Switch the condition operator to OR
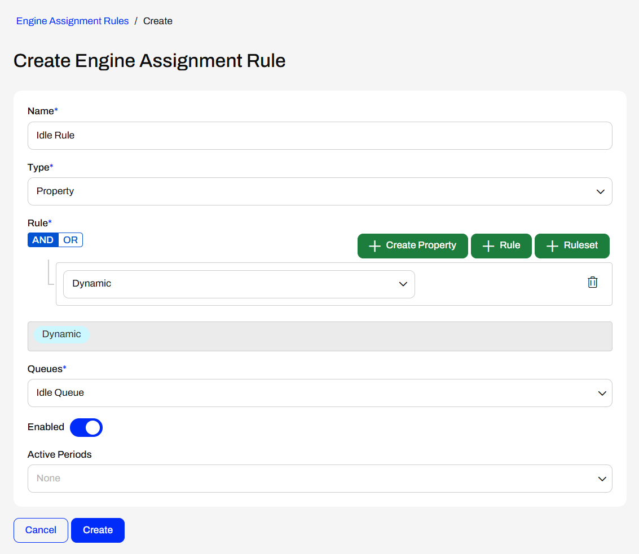Viewport: 639px width, 554px height. (70, 240)
